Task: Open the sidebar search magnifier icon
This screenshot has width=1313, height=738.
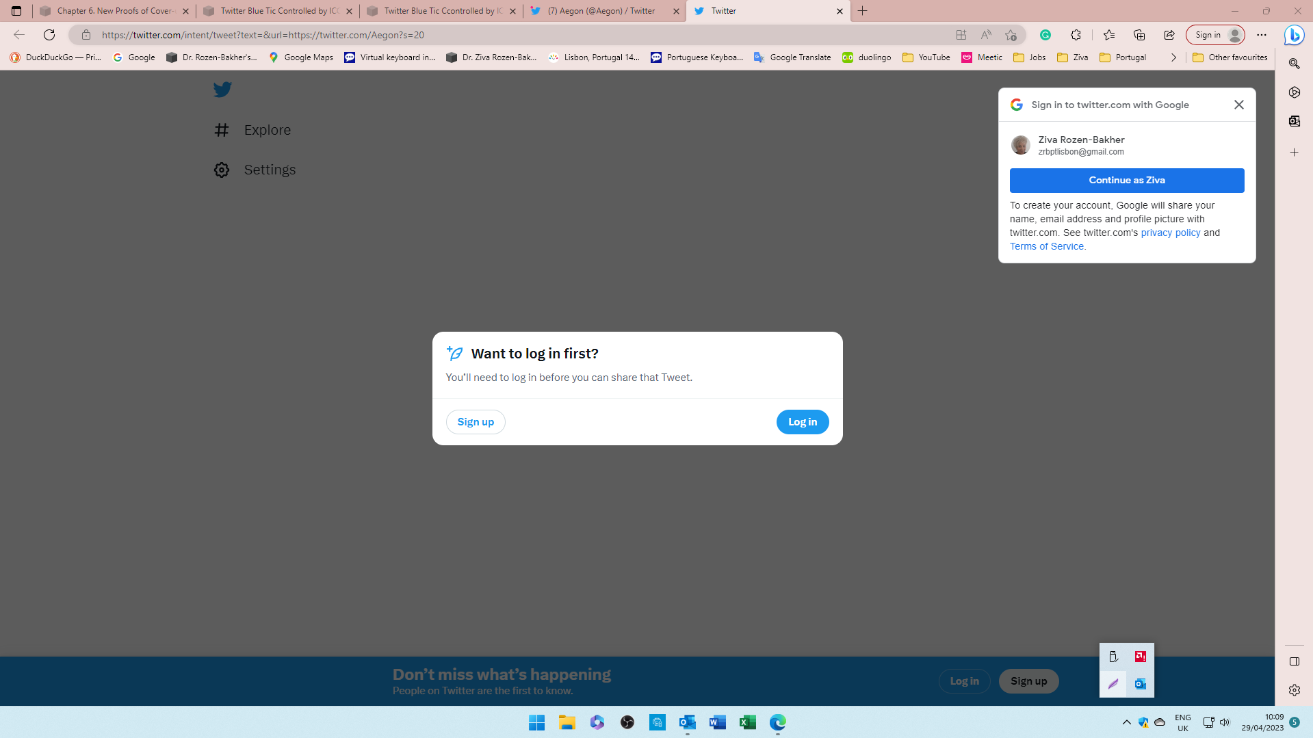Action: (1293, 64)
